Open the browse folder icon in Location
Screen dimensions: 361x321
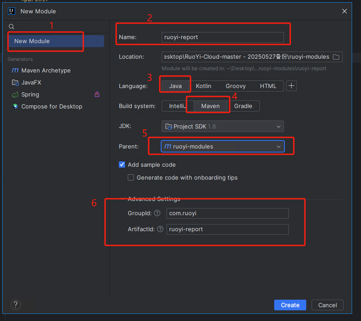click(336, 57)
